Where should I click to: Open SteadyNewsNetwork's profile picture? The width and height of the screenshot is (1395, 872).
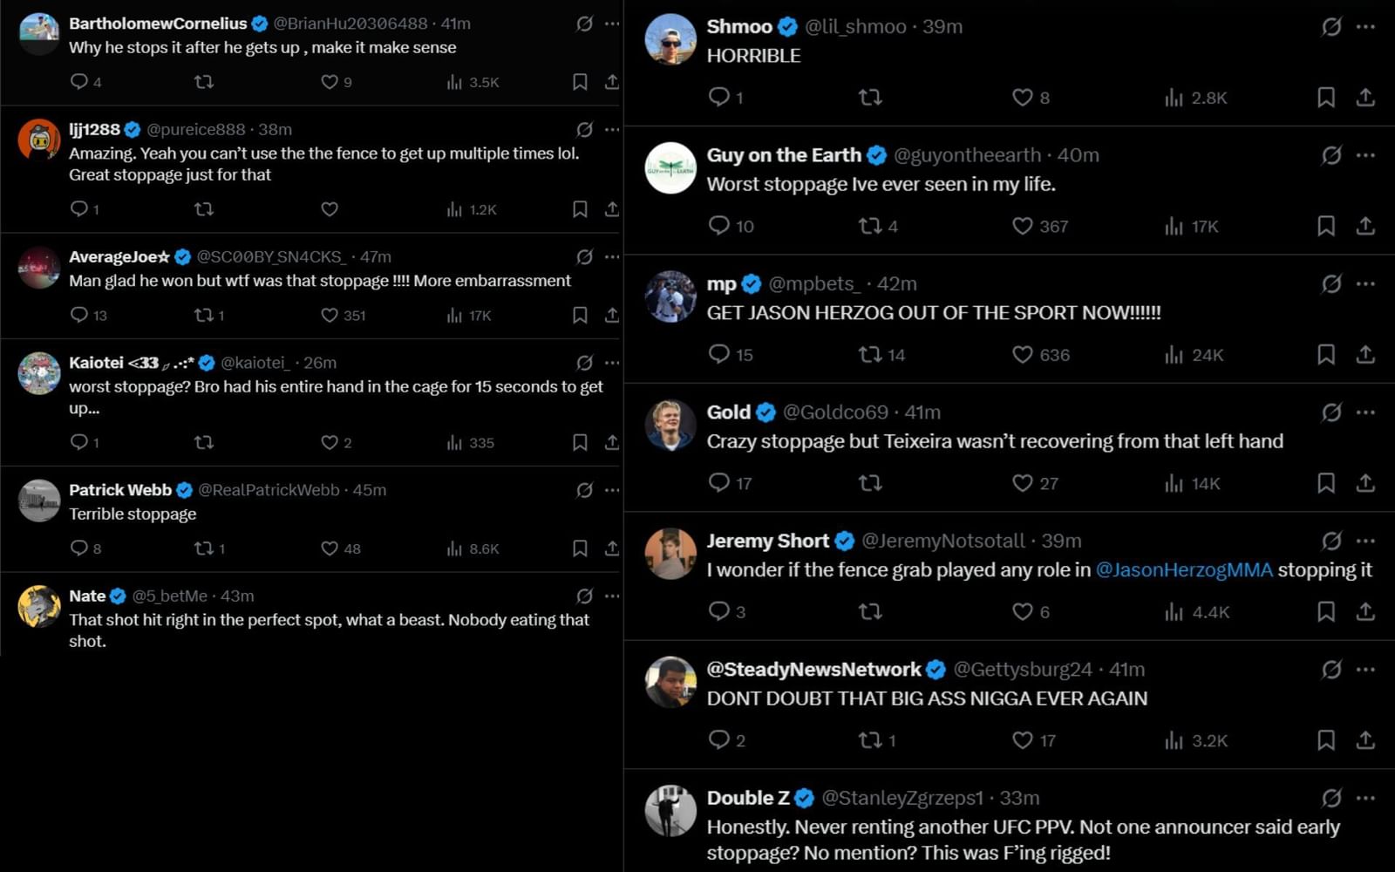(670, 682)
